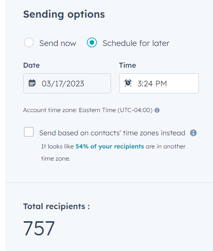Image resolution: width=213 pixels, height=251 pixels.
Task: Click the Schedule for later label text
Action: click(136, 43)
